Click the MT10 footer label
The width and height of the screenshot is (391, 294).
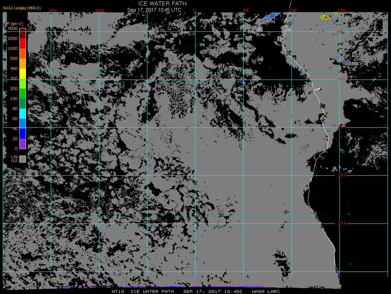[x=118, y=292]
